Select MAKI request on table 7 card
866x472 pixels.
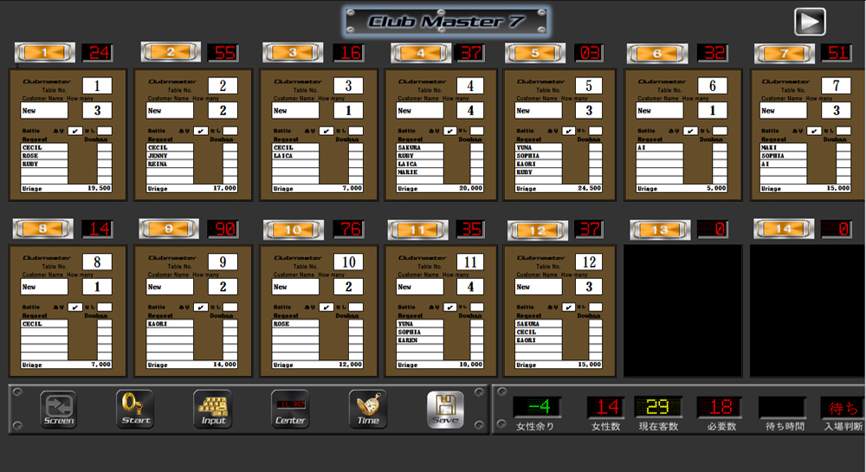pyautogui.click(x=784, y=147)
